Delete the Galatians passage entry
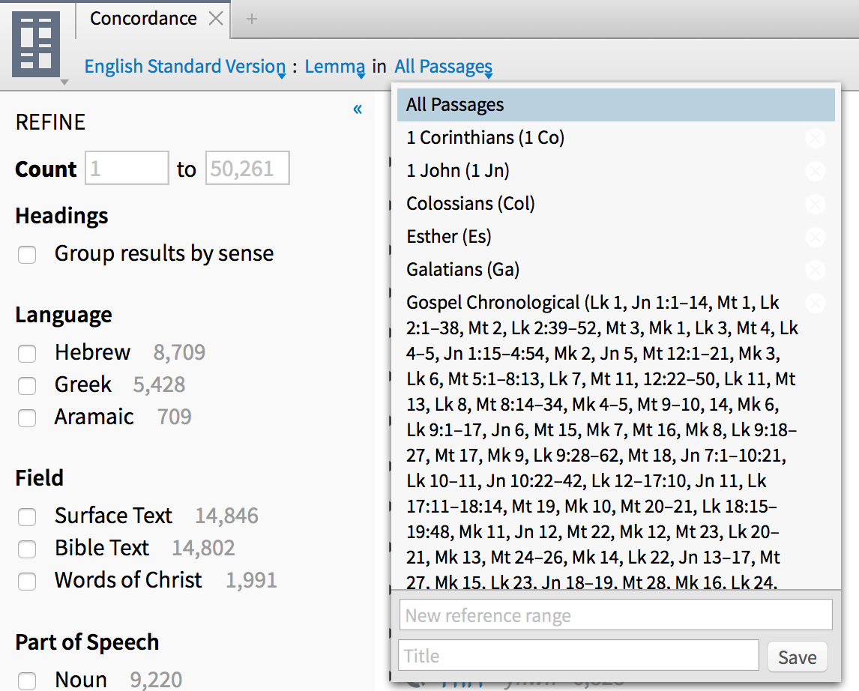The height and width of the screenshot is (691, 859). point(815,271)
